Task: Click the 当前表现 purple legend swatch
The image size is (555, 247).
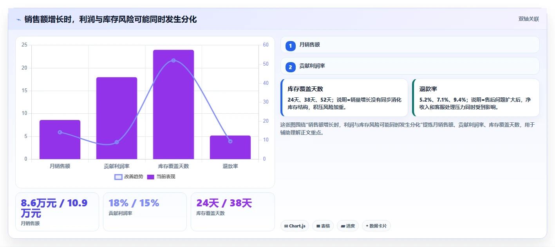Action: pyautogui.click(x=151, y=177)
